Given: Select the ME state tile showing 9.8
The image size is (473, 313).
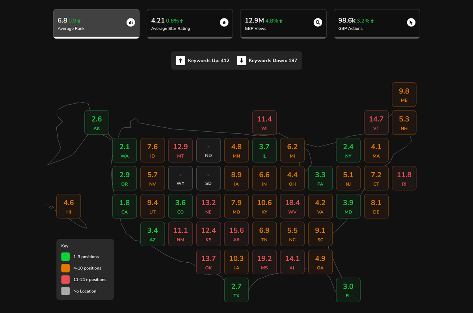Looking at the screenshot, I should [x=404, y=94].
